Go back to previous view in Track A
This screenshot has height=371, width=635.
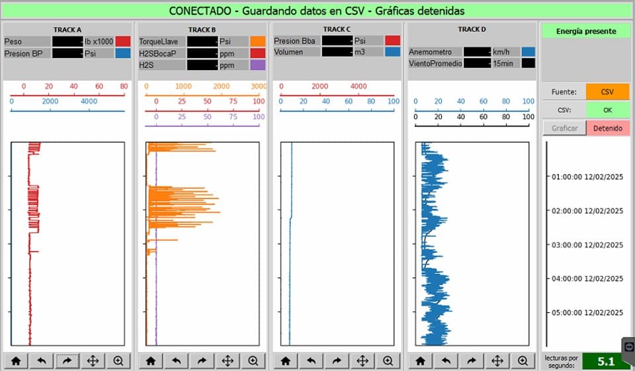coord(42,360)
